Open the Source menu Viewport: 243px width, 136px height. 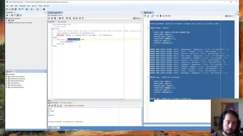34,6
